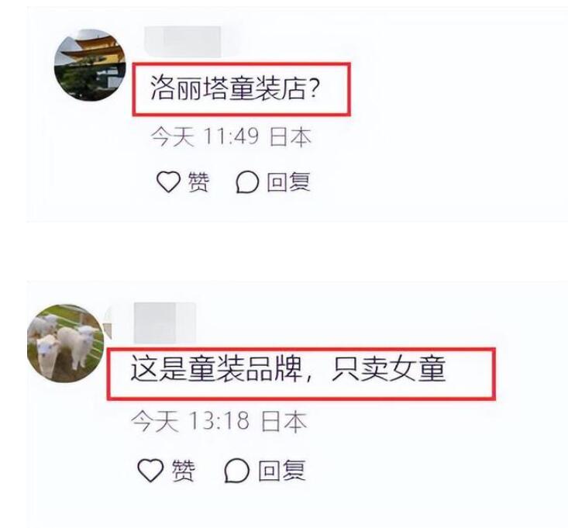Click the heart icon under the 11:49 comment
Screen dimensions: 568x528
(168, 181)
